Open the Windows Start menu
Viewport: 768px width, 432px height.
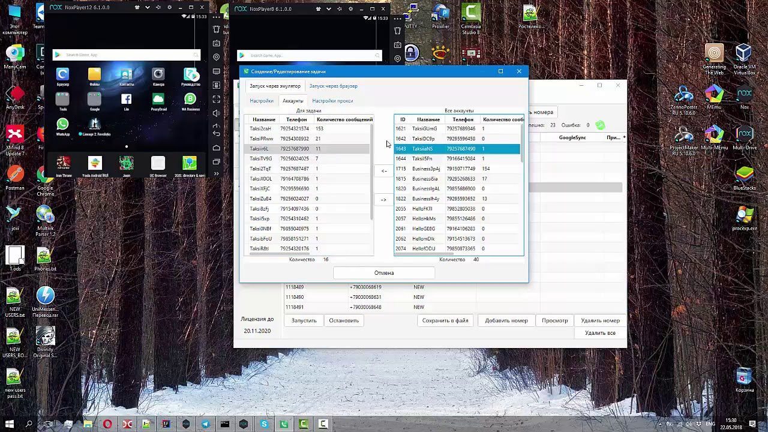pyautogui.click(x=10, y=424)
